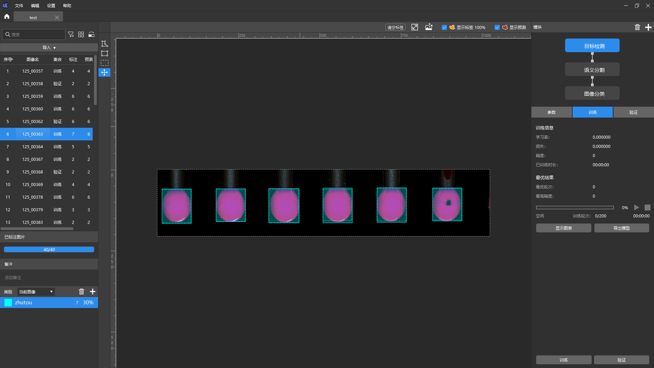
Task: Click the 集合 column header
Action: tap(58, 59)
